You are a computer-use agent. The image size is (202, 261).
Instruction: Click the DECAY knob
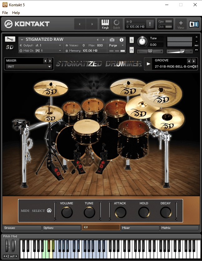tap(166, 212)
